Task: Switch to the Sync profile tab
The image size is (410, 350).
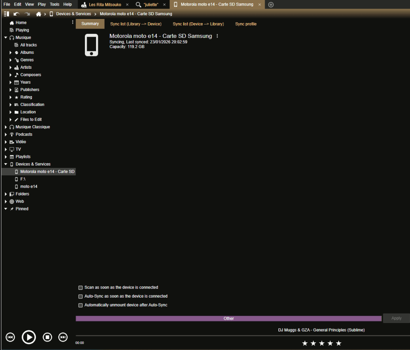Action: tap(245, 24)
